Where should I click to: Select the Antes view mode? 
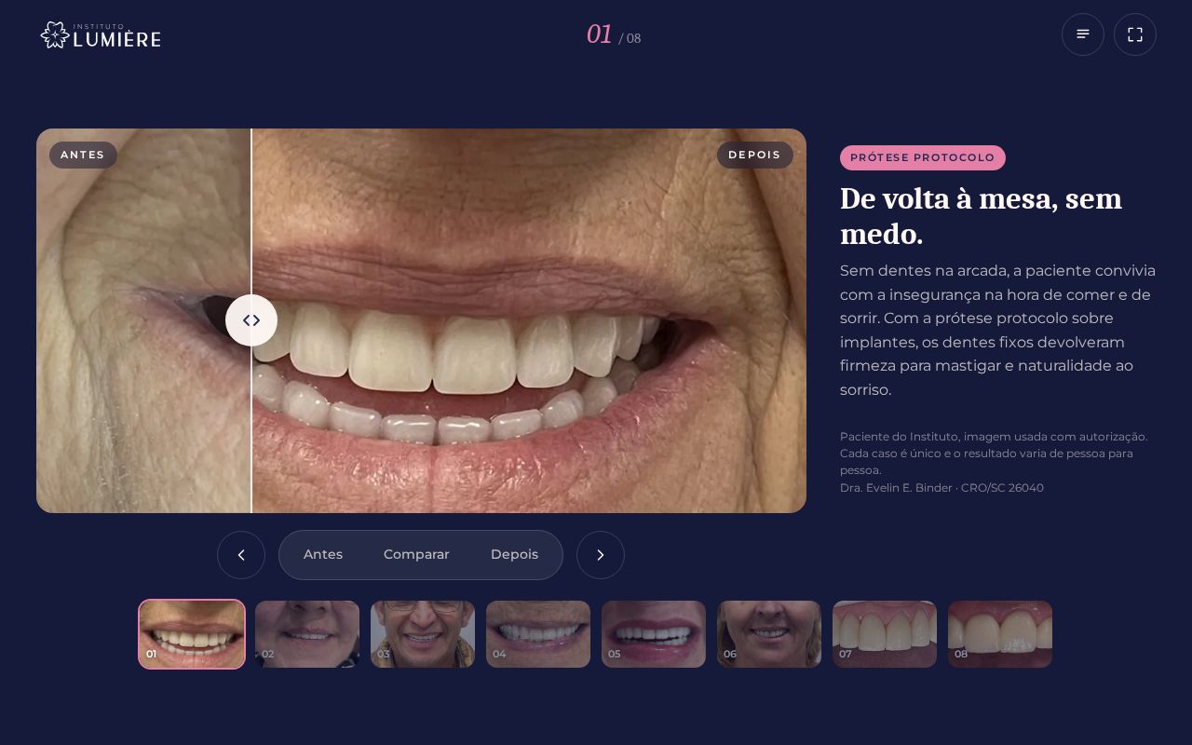(x=323, y=555)
